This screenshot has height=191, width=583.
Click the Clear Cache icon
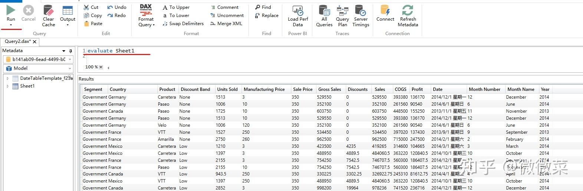[48, 10]
